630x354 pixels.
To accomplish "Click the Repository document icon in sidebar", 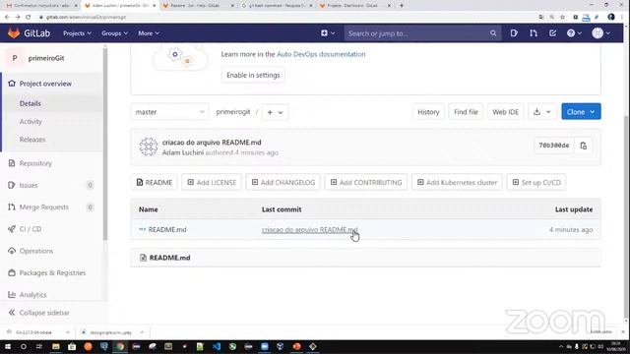I will point(12,163).
